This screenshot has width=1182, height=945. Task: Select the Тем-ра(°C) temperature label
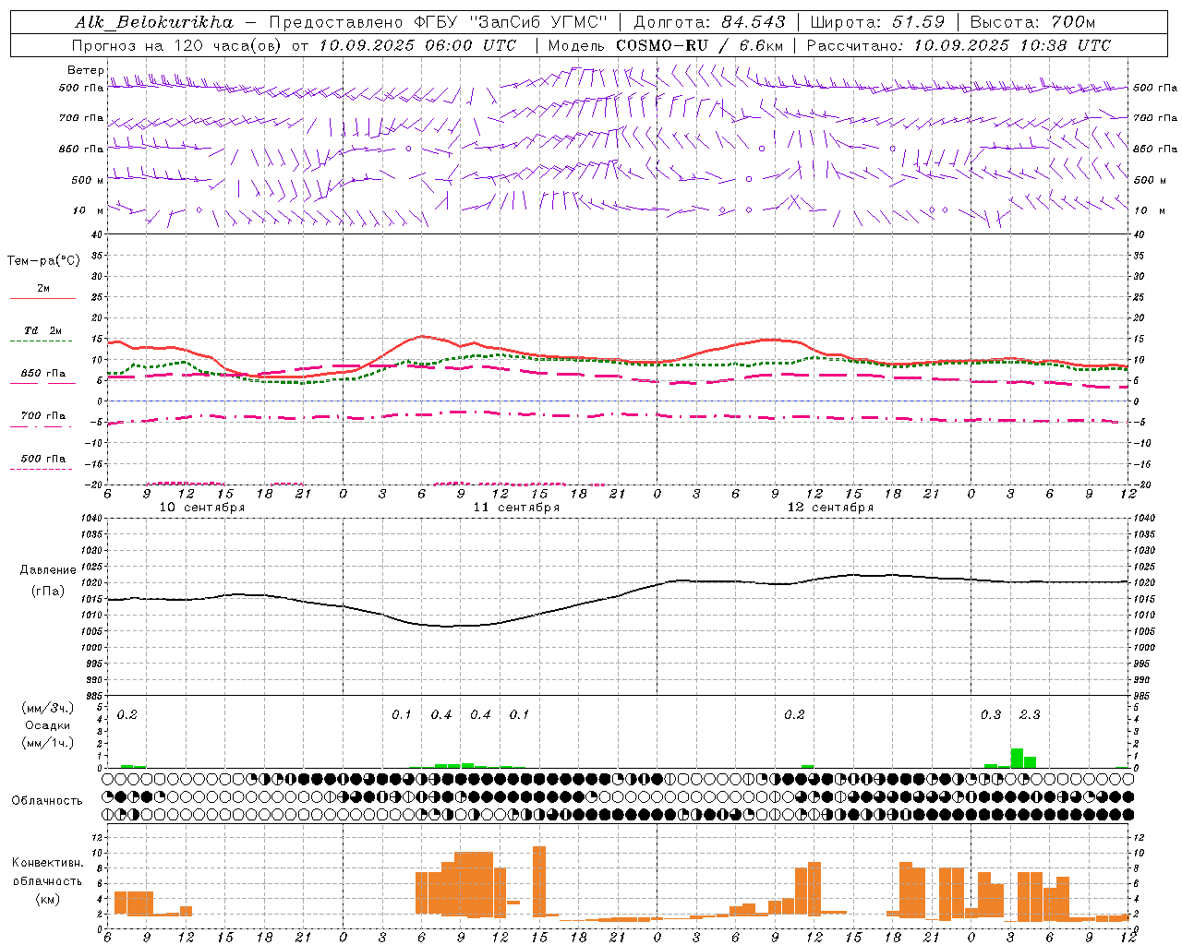tap(43, 261)
